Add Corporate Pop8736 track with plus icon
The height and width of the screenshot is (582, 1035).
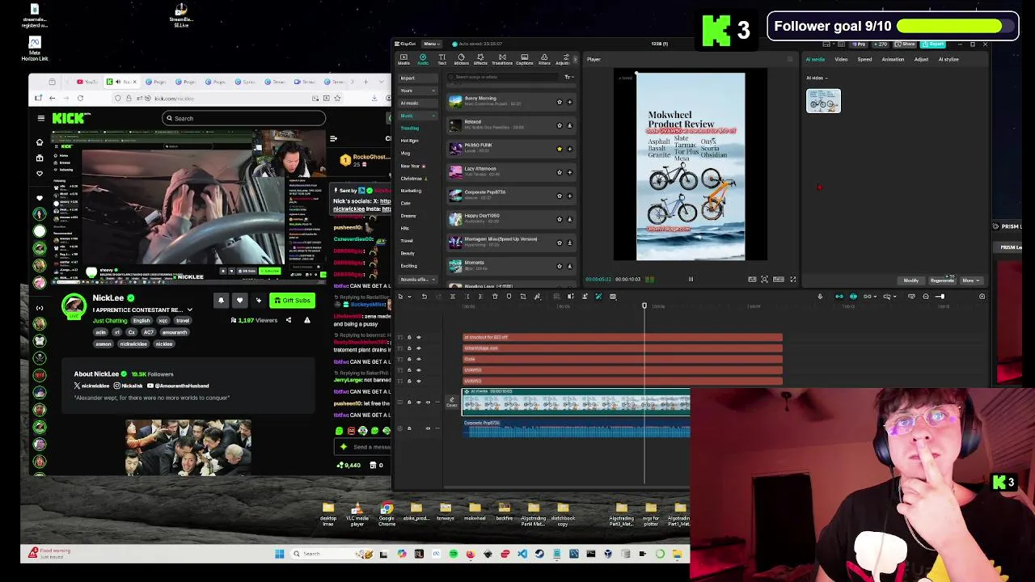coord(569,196)
